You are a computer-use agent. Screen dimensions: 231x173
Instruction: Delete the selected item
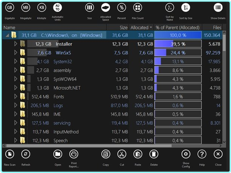coord(154,154)
